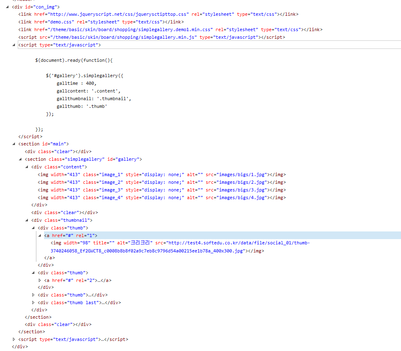The height and width of the screenshot is (351, 401).
Task: Click the thumb-3740246058 jpg filename text
Action: [147, 251]
